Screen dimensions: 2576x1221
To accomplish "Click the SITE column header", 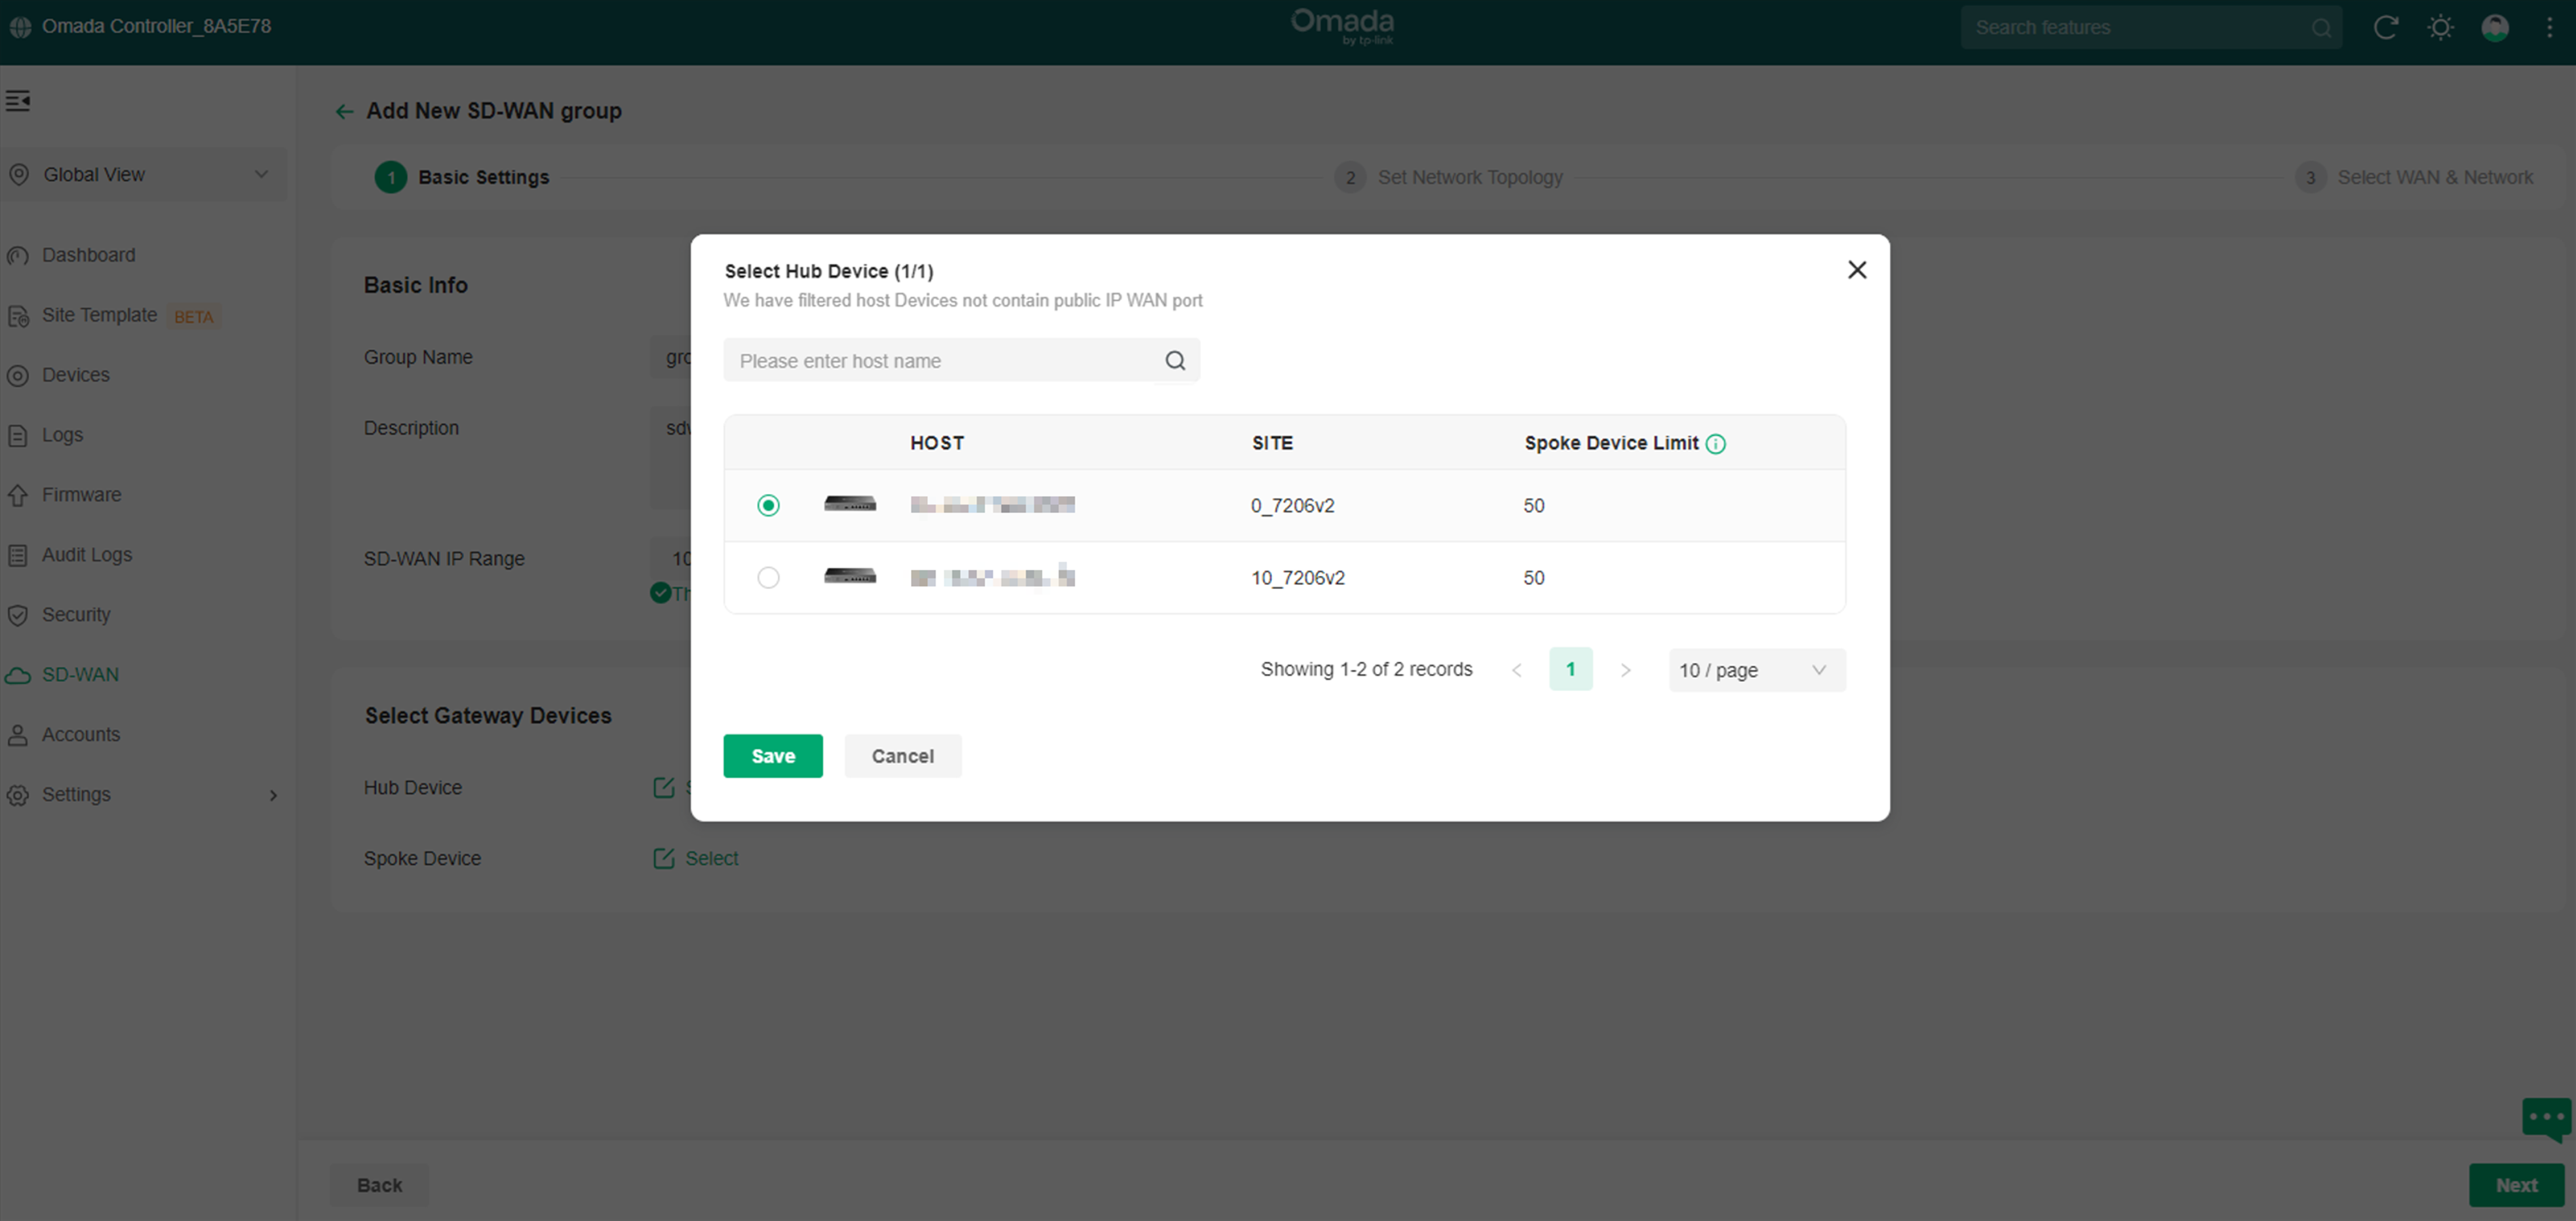I will 1272,443.
